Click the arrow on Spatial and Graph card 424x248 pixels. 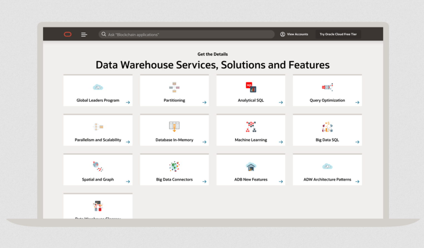pos(128,182)
